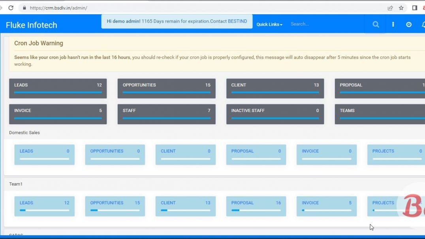Click the padlock icon in the address bar
Viewport: 425px width, 239px height.
24,8
